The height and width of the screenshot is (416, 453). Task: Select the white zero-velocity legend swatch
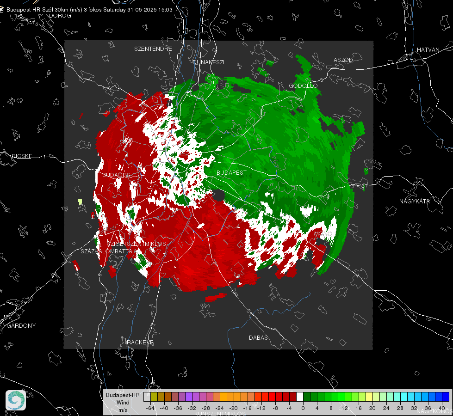[300, 397]
